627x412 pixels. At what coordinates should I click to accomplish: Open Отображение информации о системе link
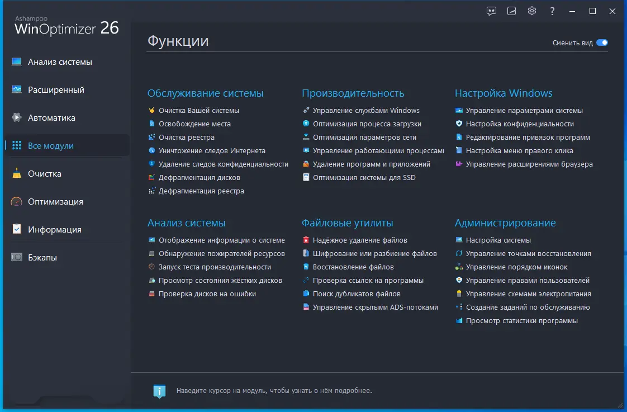point(221,240)
